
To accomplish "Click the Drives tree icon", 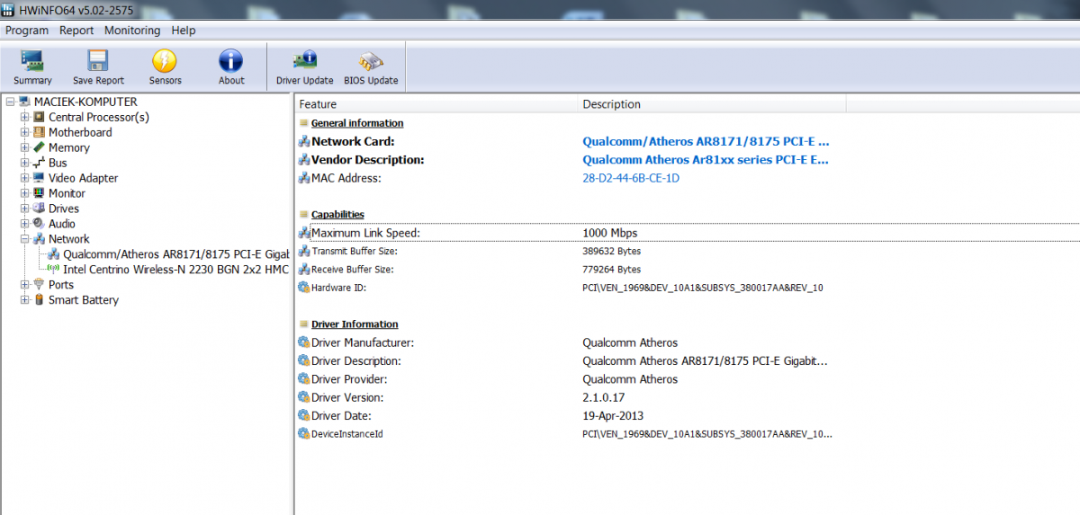I will point(40,209).
